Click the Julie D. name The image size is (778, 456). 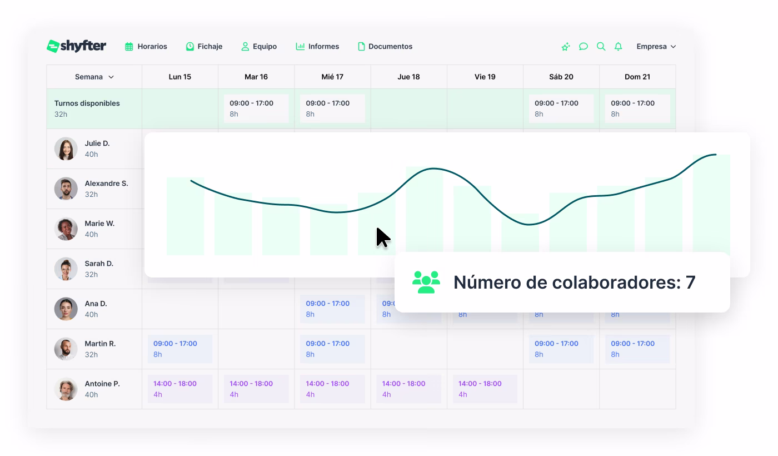(x=97, y=143)
